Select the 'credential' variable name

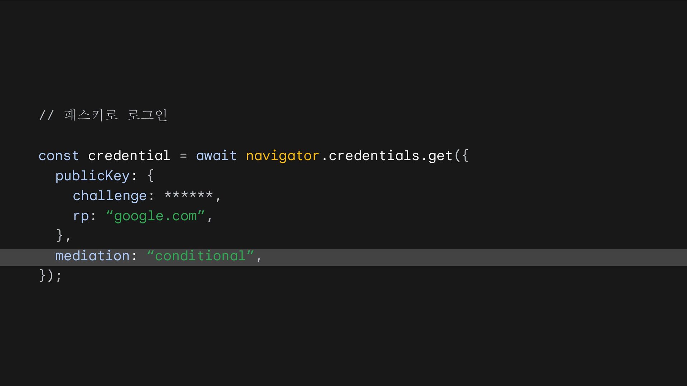click(x=129, y=155)
